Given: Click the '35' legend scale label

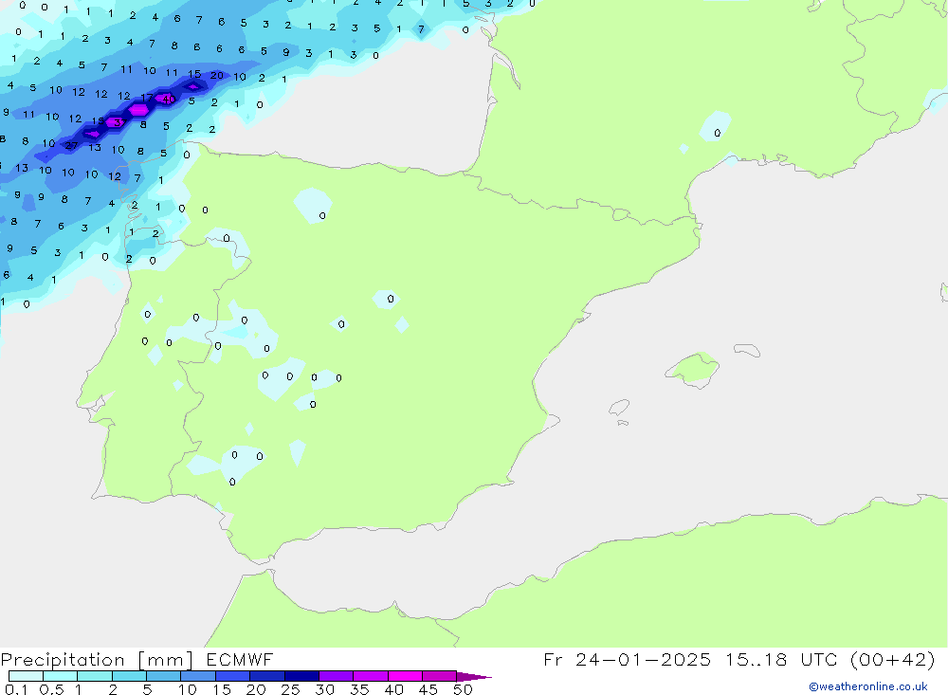Looking at the screenshot, I should 359,689.
